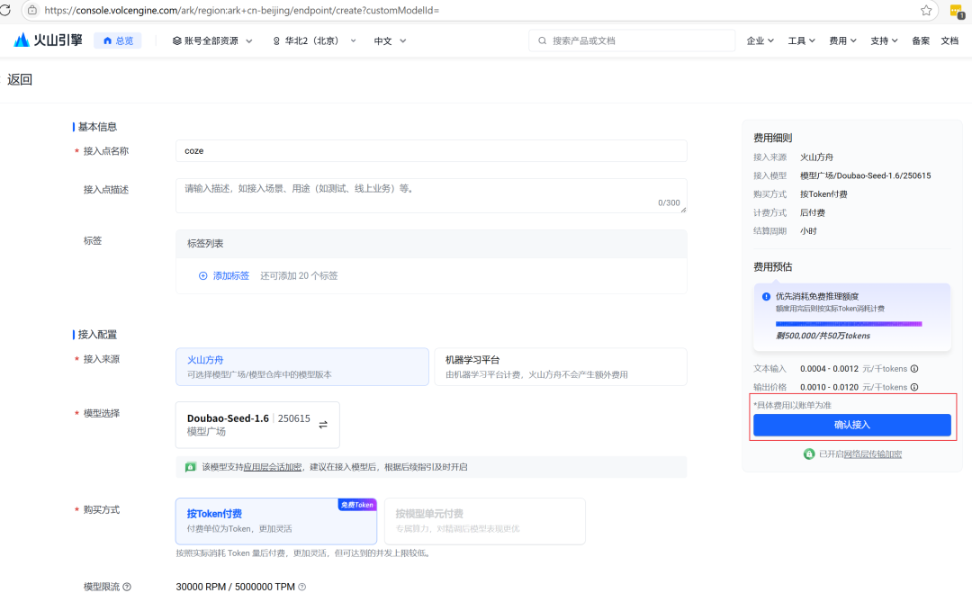972x611 pixels.
Task: Choose 按Token付费 purchase option
Action: [x=276, y=521]
